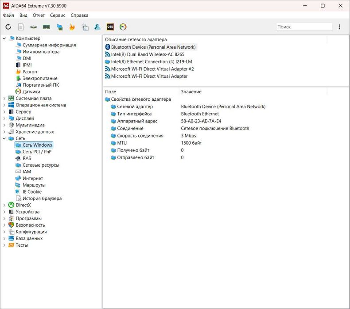The image size is (350, 309).
Task: Select Microsoft Wi-Fi Direct Virtual Adapter #2
Action: click(152, 69)
